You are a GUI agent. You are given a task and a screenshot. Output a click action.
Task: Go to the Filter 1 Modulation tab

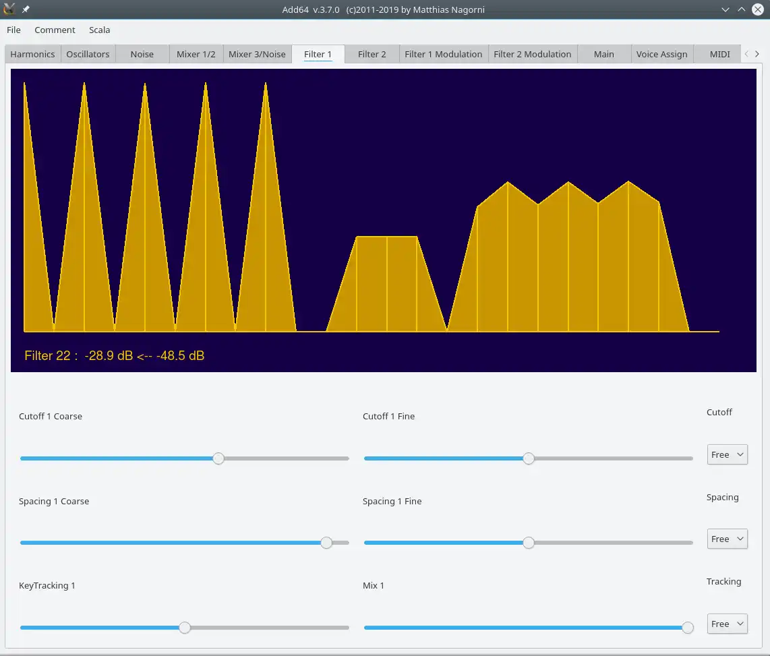[443, 54]
